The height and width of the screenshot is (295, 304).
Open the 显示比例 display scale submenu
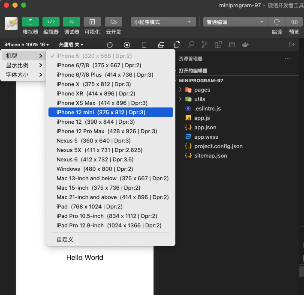pyautogui.click(x=24, y=65)
